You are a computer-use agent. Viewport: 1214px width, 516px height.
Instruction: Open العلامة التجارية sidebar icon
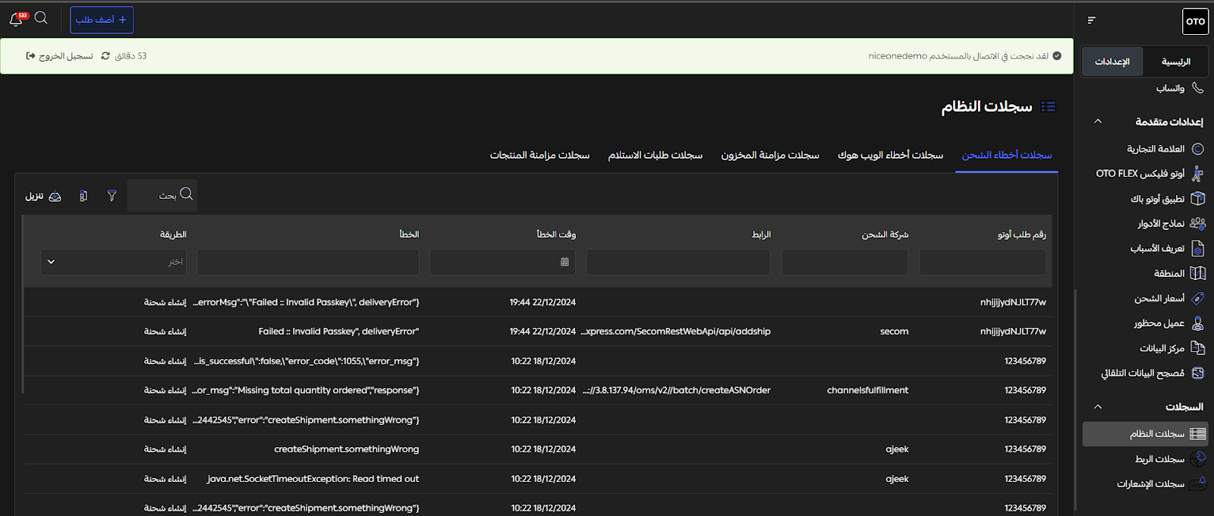(x=1198, y=149)
